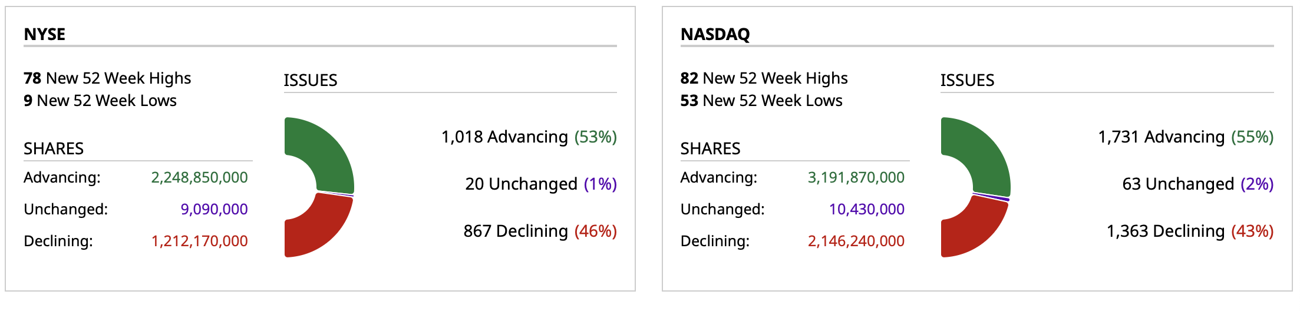Click NASDAQ advancing shares value 3,191,870,000

pyautogui.click(x=856, y=177)
